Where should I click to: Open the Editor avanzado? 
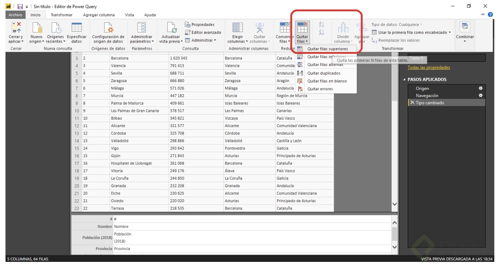click(x=203, y=32)
